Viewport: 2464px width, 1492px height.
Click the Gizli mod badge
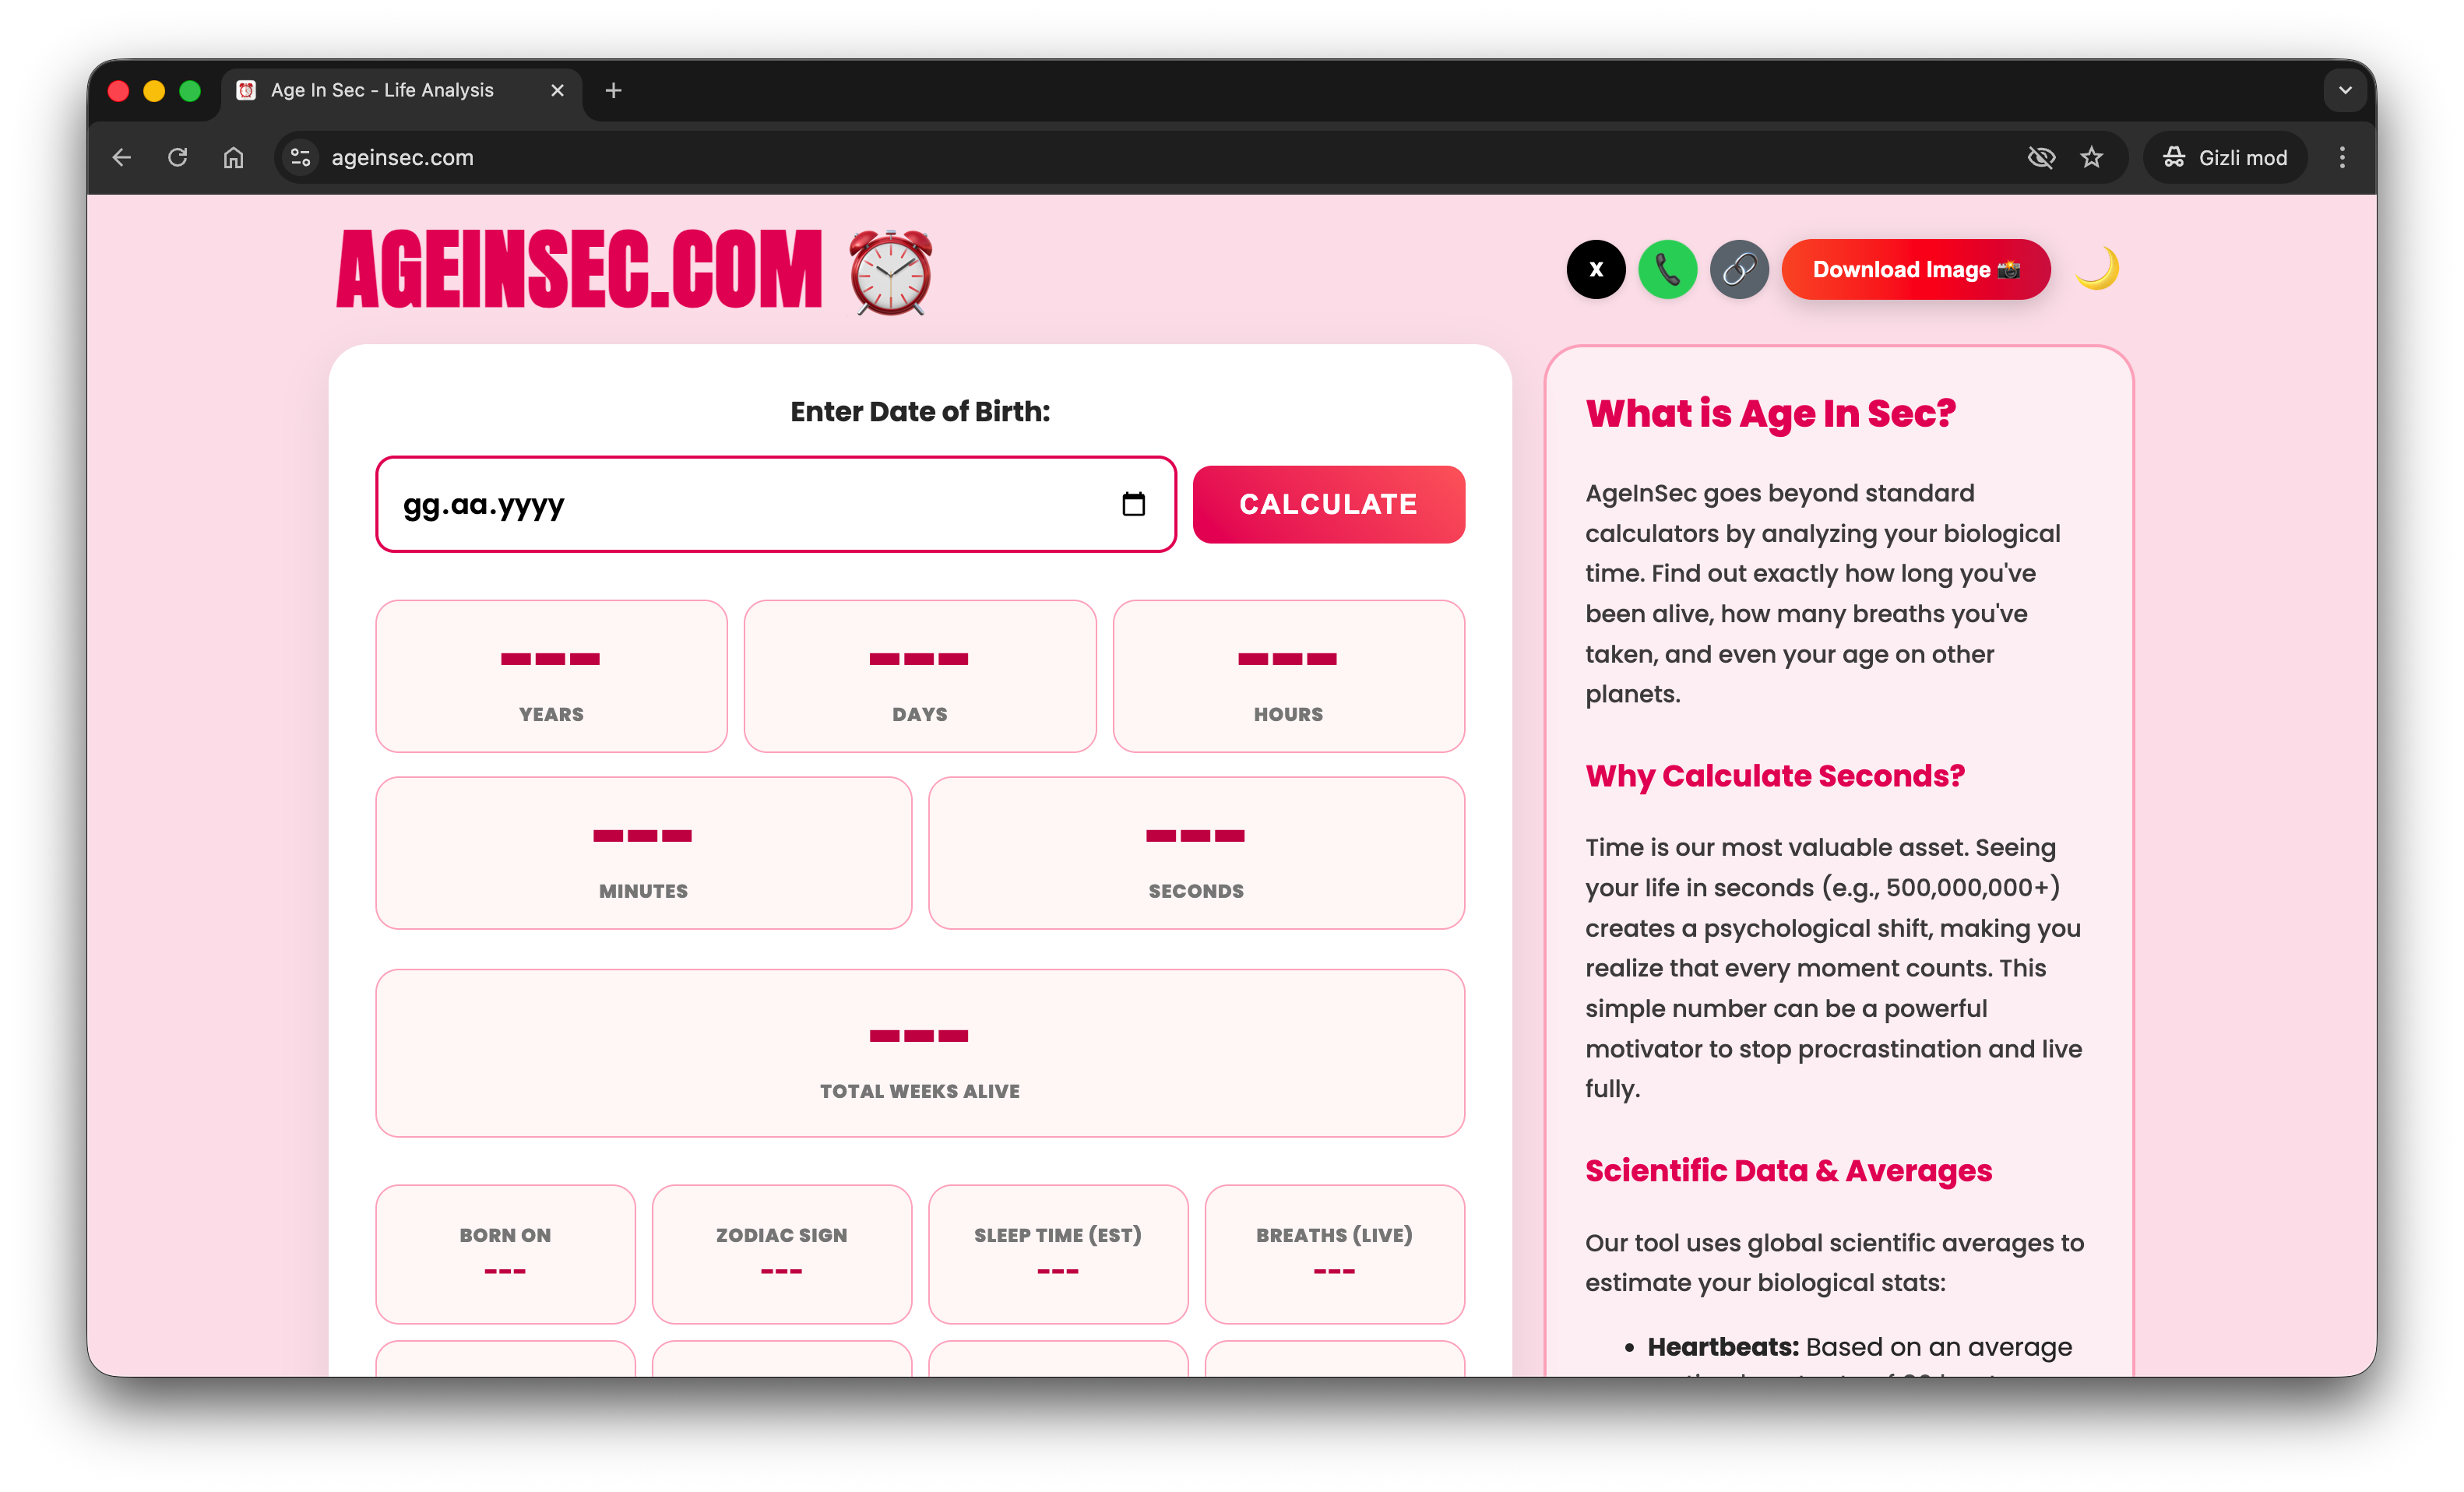(2224, 157)
